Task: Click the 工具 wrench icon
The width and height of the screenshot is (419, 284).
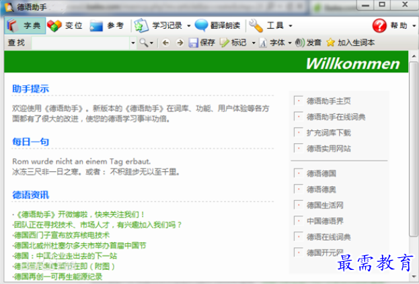Action: click(x=256, y=26)
